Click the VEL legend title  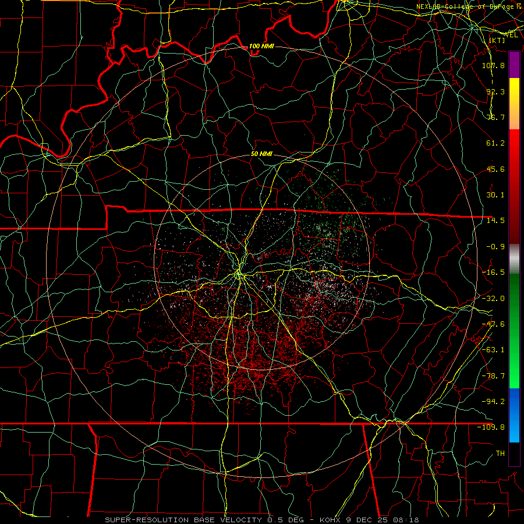[512, 35]
